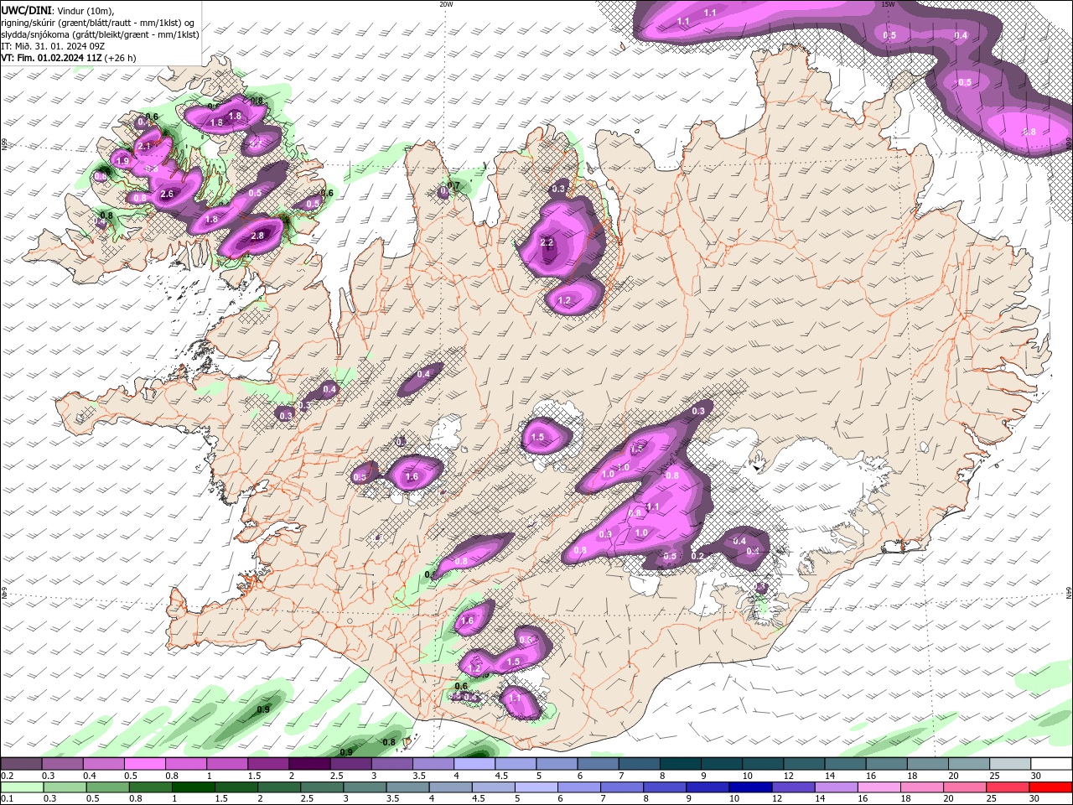This screenshot has height=805, width=1073.
Task: Click the pale green 0.1 swatch in lower legend row
Action: click(22, 787)
